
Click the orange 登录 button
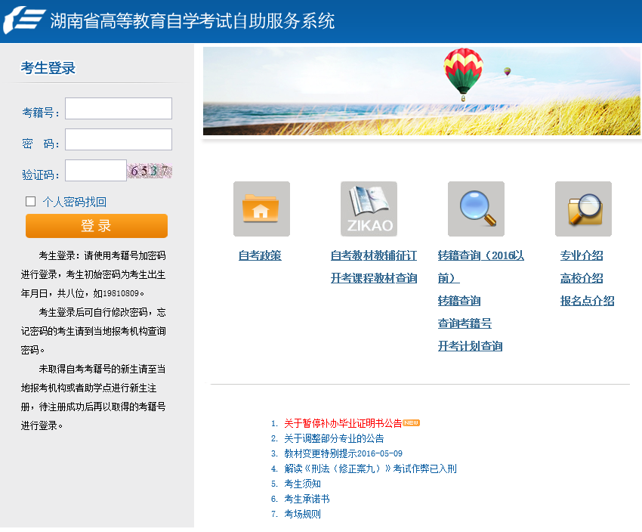click(97, 226)
